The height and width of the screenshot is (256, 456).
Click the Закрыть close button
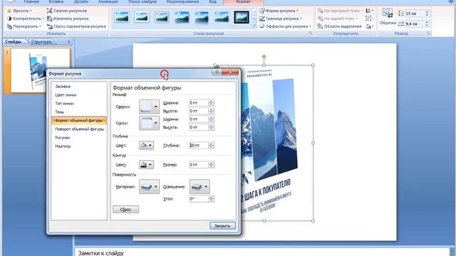[222, 226]
